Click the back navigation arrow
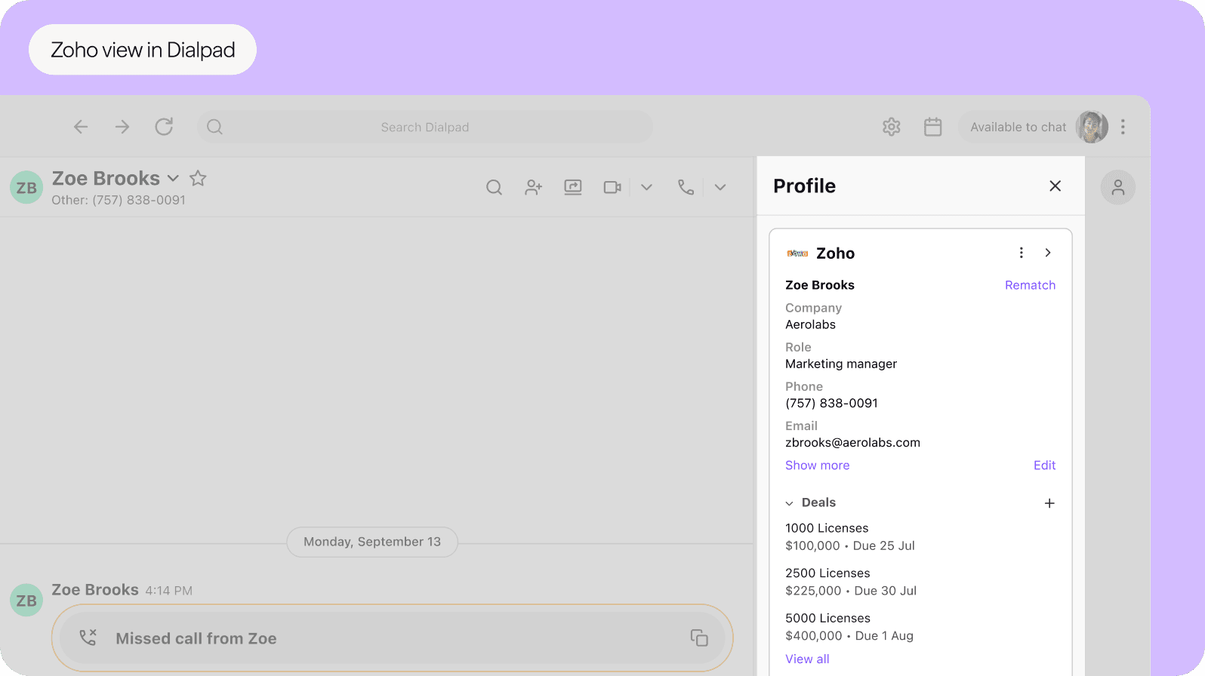1205x676 pixels. pyautogui.click(x=81, y=127)
